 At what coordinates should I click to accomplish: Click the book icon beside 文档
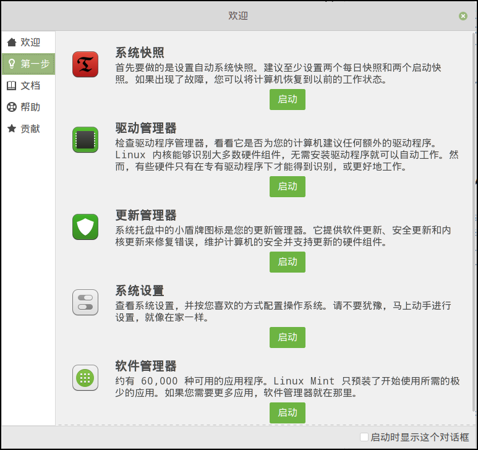(x=12, y=86)
